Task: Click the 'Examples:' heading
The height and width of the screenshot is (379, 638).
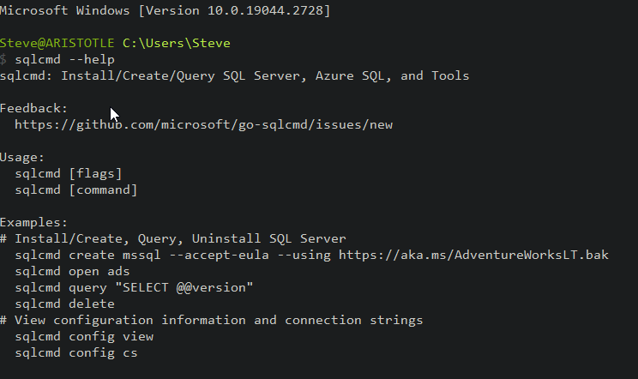Action: point(33,222)
